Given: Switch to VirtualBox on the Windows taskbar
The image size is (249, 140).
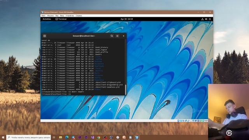Looking at the screenshot, I should tap(137, 137).
